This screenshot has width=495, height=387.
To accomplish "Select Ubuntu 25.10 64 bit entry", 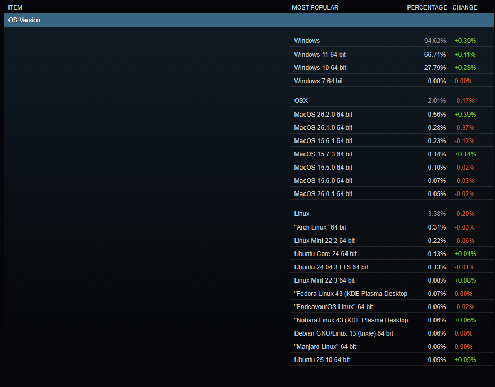I will pyautogui.click(x=322, y=360).
